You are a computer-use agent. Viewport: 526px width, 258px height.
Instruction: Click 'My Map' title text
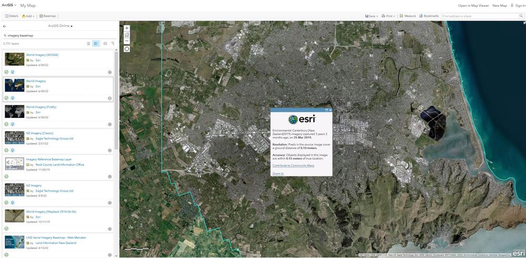point(28,6)
